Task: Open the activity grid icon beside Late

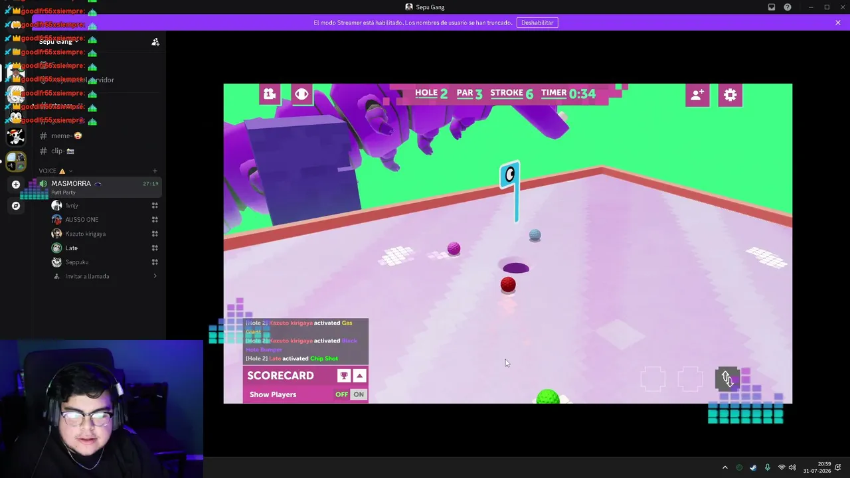Action: 155,248
